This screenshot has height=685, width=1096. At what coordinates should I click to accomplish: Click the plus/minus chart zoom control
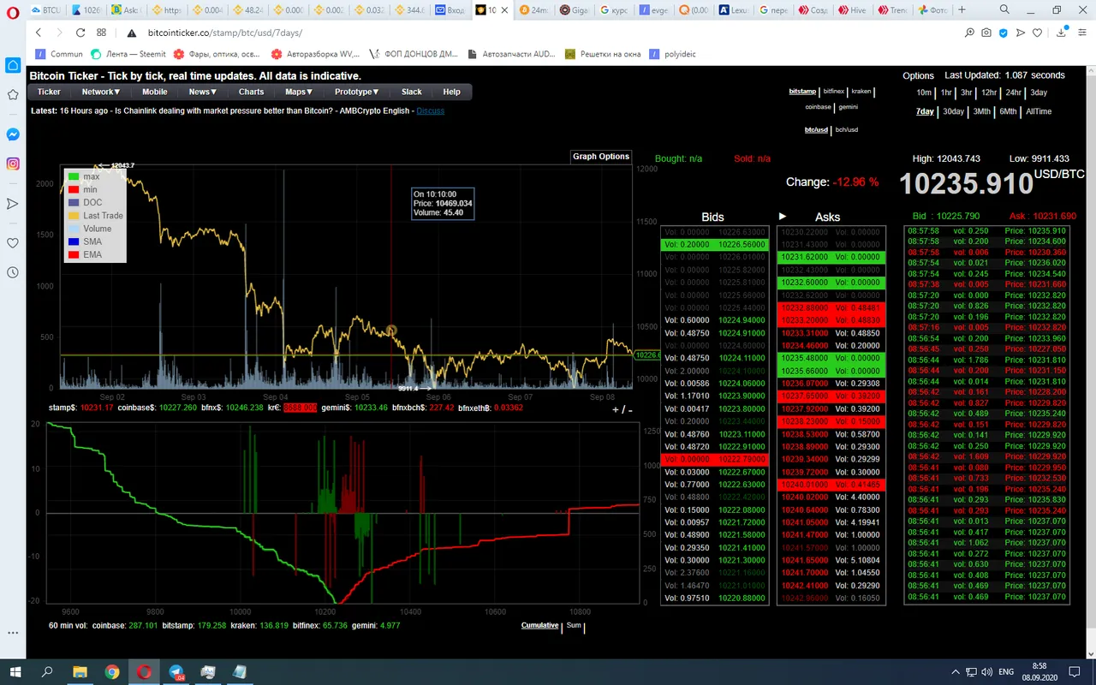click(x=622, y=409)
